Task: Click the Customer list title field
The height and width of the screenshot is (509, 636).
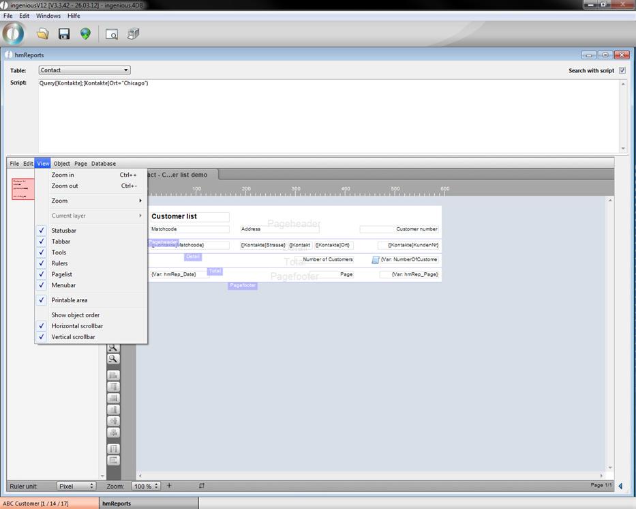Action: pos(190,216)
